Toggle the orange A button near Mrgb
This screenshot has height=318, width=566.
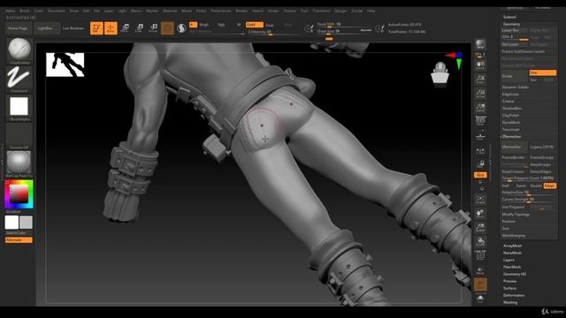[x=193, y=25]
